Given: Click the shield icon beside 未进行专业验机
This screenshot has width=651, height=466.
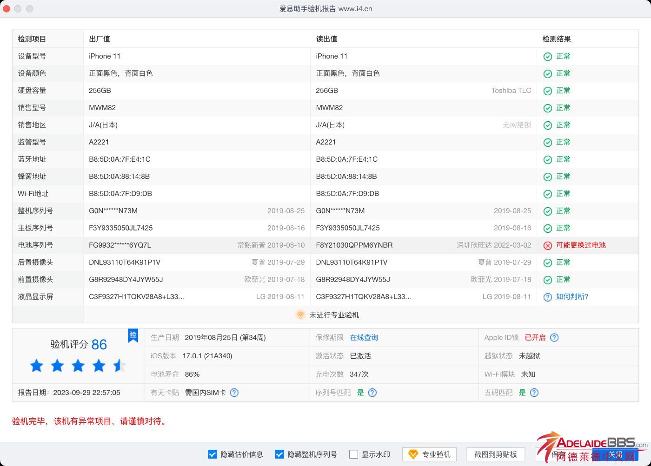Looking at the screenshot, I should pos(300,315).
